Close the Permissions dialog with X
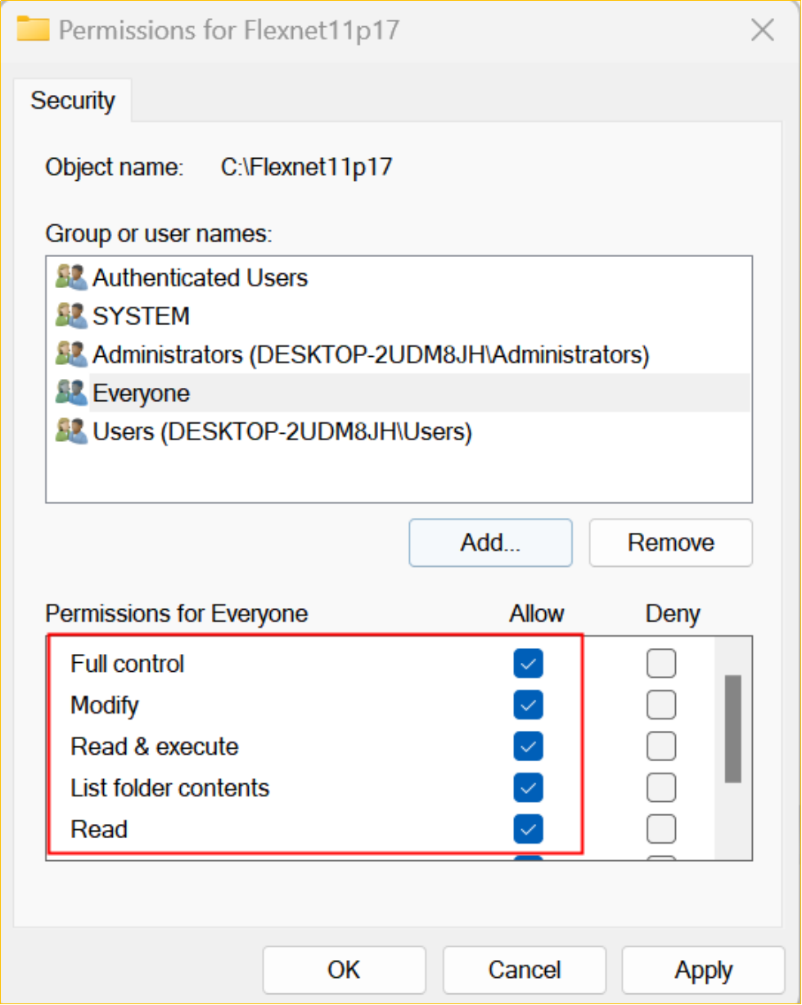This screenshot has width=802, height=1005. [x=763, y=30]
